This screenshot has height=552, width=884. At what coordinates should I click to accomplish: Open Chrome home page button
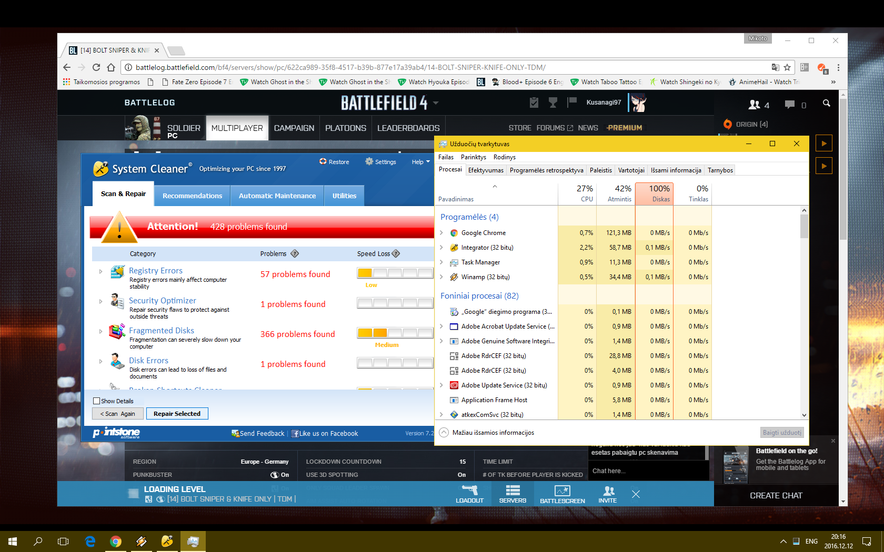pyautogui.click(x=110, y=67)
